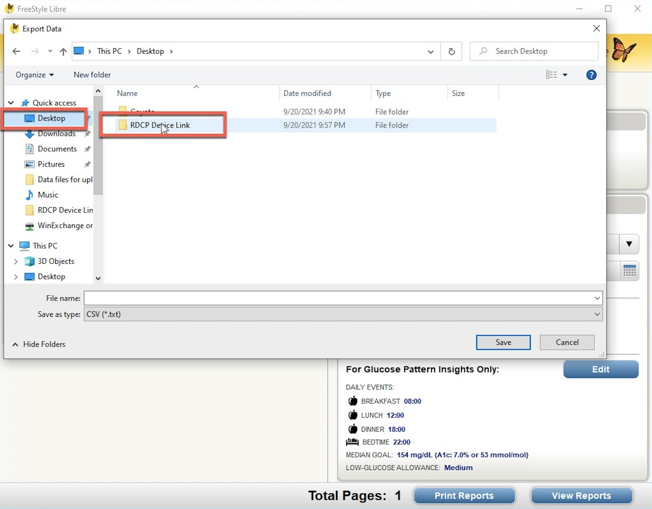Select Desktop in address breadcrumb

150,51
